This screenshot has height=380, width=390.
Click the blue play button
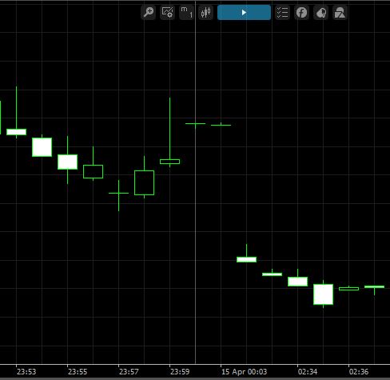[x=244, y=13]
